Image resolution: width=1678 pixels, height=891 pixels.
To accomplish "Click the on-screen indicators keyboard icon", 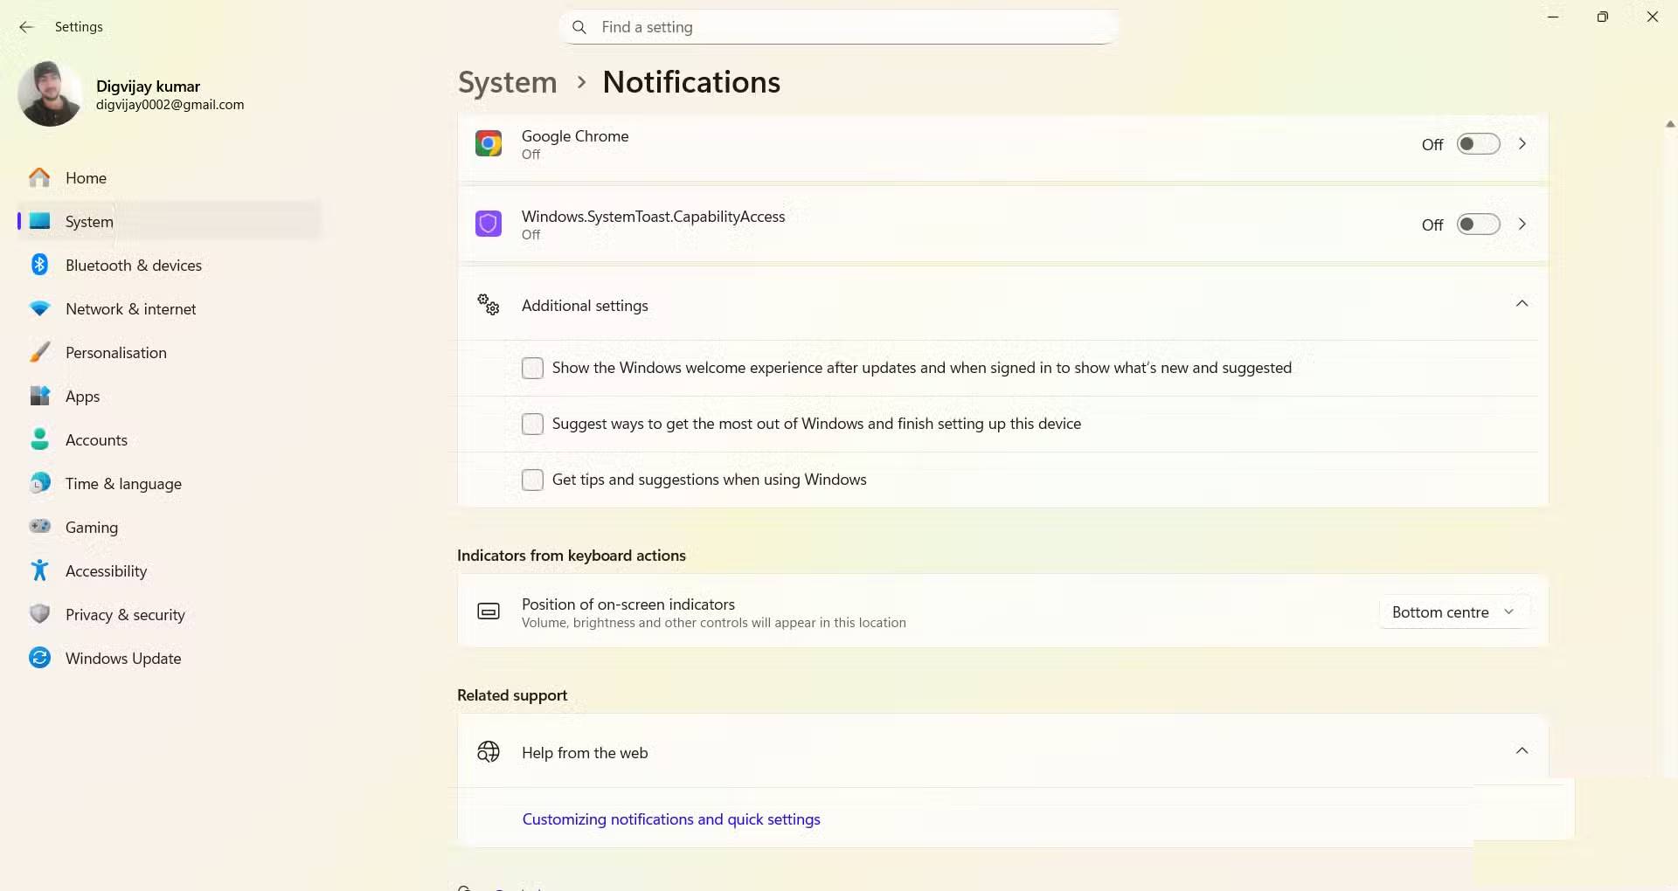I will (489, 611).
